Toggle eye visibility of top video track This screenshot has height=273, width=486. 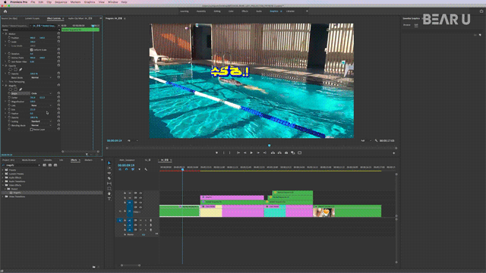pyautogui.click(x=140, y=193)
